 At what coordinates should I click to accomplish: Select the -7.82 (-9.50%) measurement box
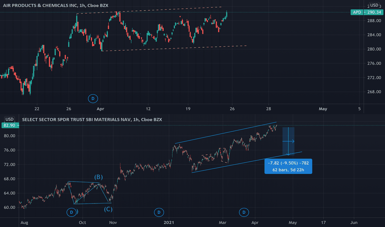[x=288, y=166]
